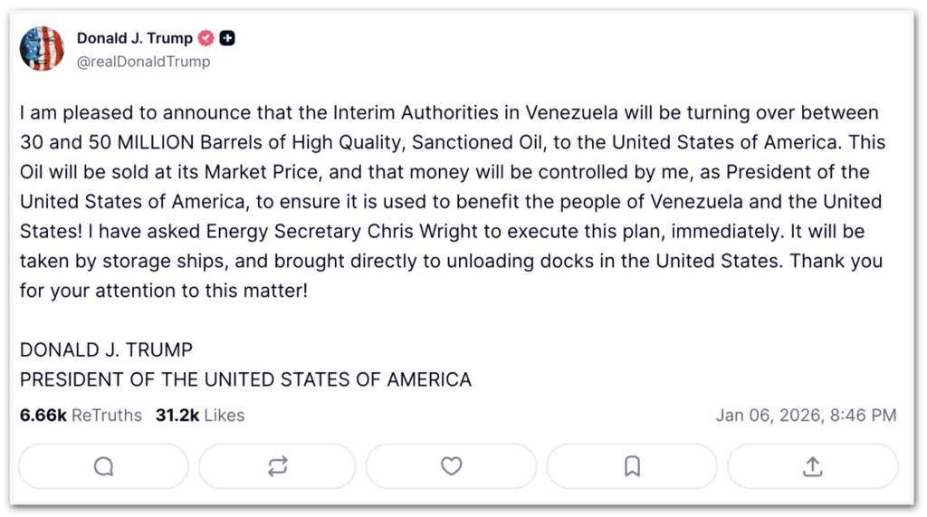
Task: Click the reply speech bubble icon
Action: [103, 466]
